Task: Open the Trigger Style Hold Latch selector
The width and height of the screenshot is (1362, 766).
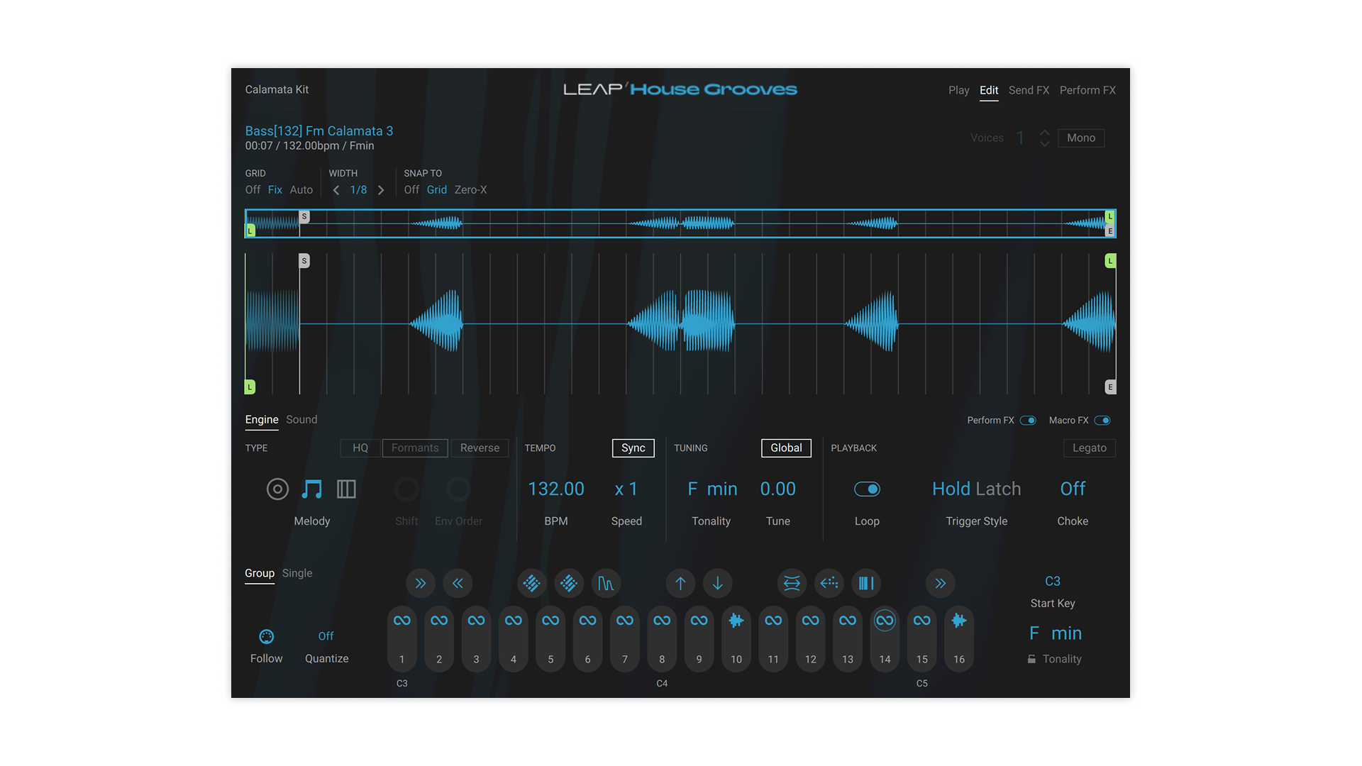Action: [976, 489]
